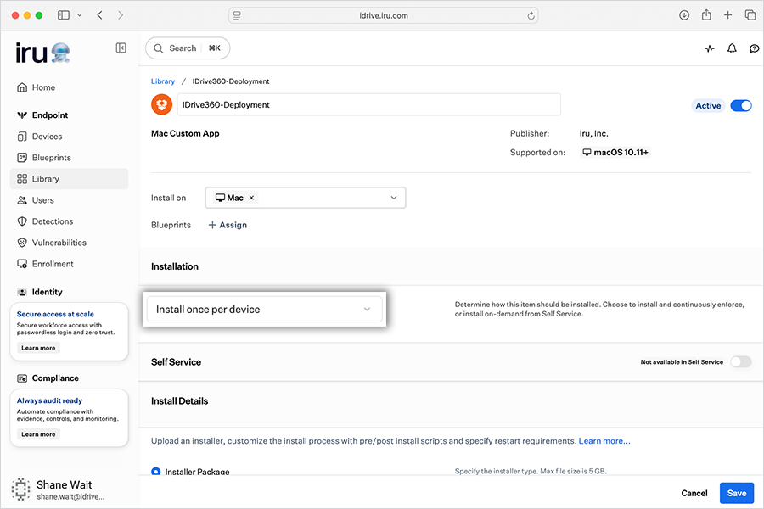Open the notifications bell
The width and height of the screenshot is (764, 509).
(x=732, y=48)
